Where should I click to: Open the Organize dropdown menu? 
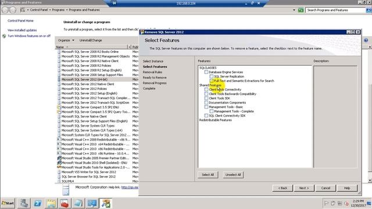click(x=66, y=40)
